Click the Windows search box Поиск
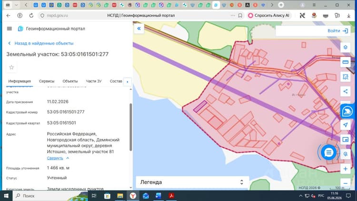The height and width of the screenshot is (201, 357). pyautogui.click(x=50, y=196)
